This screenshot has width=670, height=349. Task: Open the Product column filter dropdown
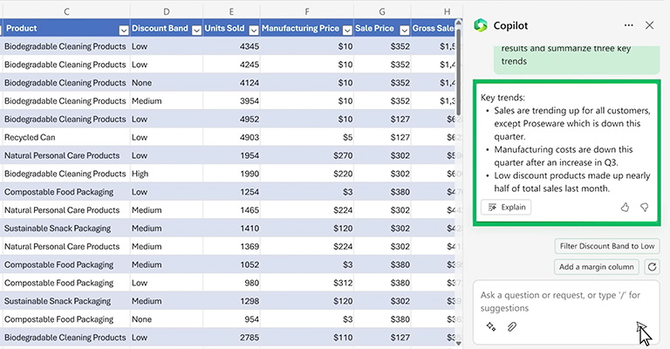124,29
